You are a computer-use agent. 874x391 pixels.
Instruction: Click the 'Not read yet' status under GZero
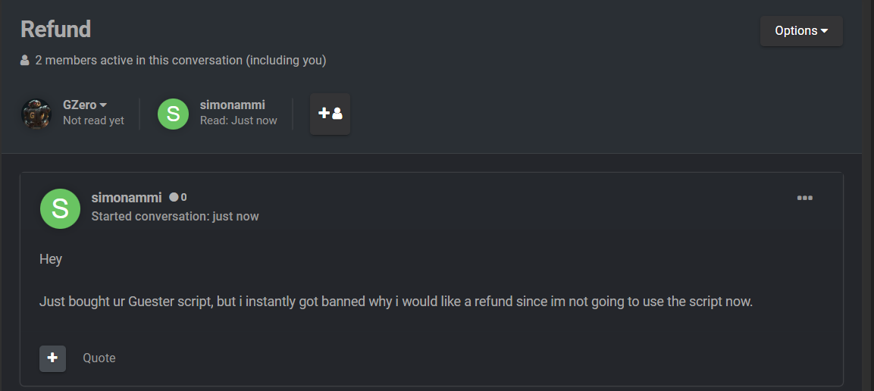(x=94, y=120)
